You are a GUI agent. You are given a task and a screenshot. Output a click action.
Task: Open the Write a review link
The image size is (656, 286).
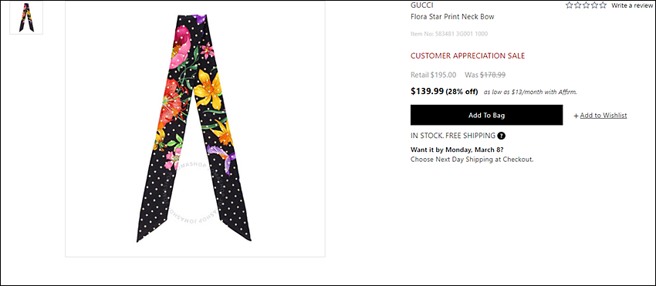[x=632, y=5]
